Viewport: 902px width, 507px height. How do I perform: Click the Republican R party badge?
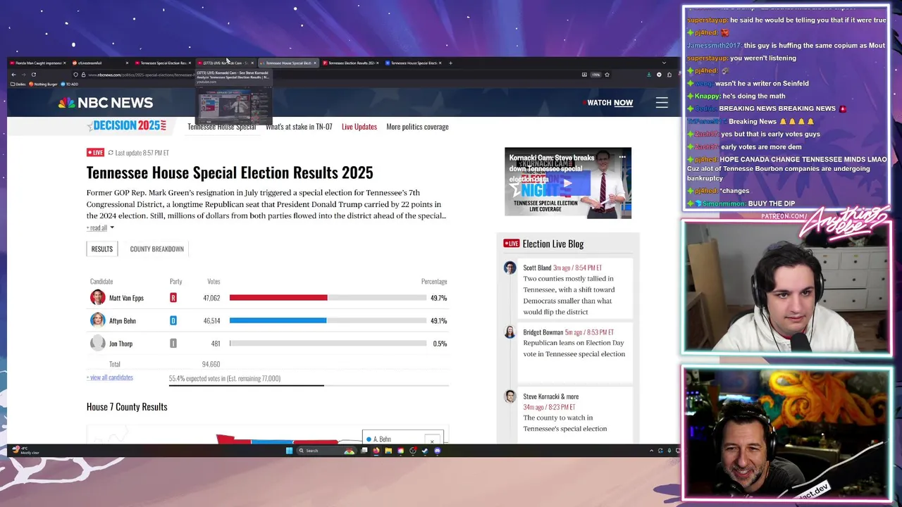[173, 298]
